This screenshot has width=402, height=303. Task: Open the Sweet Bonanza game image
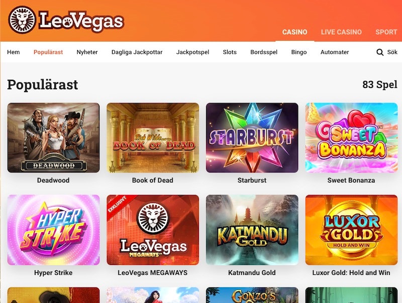tap(351, 138)
